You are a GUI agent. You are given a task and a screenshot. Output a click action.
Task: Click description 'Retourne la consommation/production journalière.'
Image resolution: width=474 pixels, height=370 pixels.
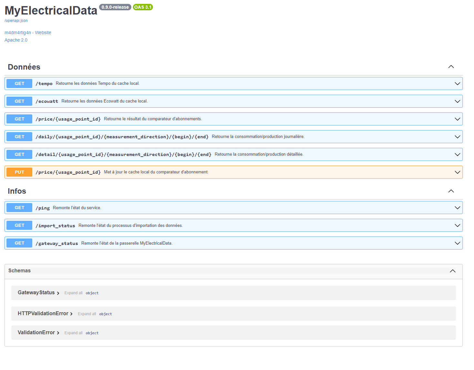pyautogui.click(x=258, y=137)
